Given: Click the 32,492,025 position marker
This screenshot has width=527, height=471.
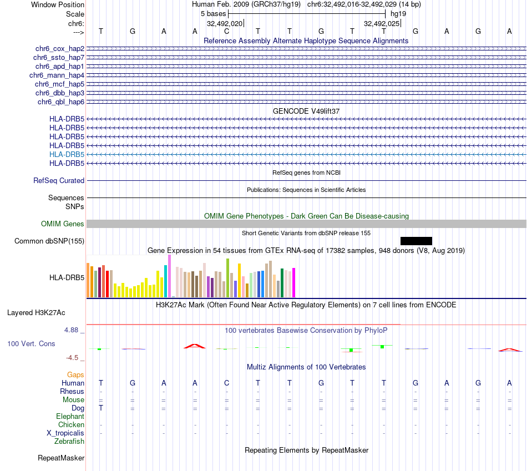Looking at the screenshot, I should [x=382, y=23].
